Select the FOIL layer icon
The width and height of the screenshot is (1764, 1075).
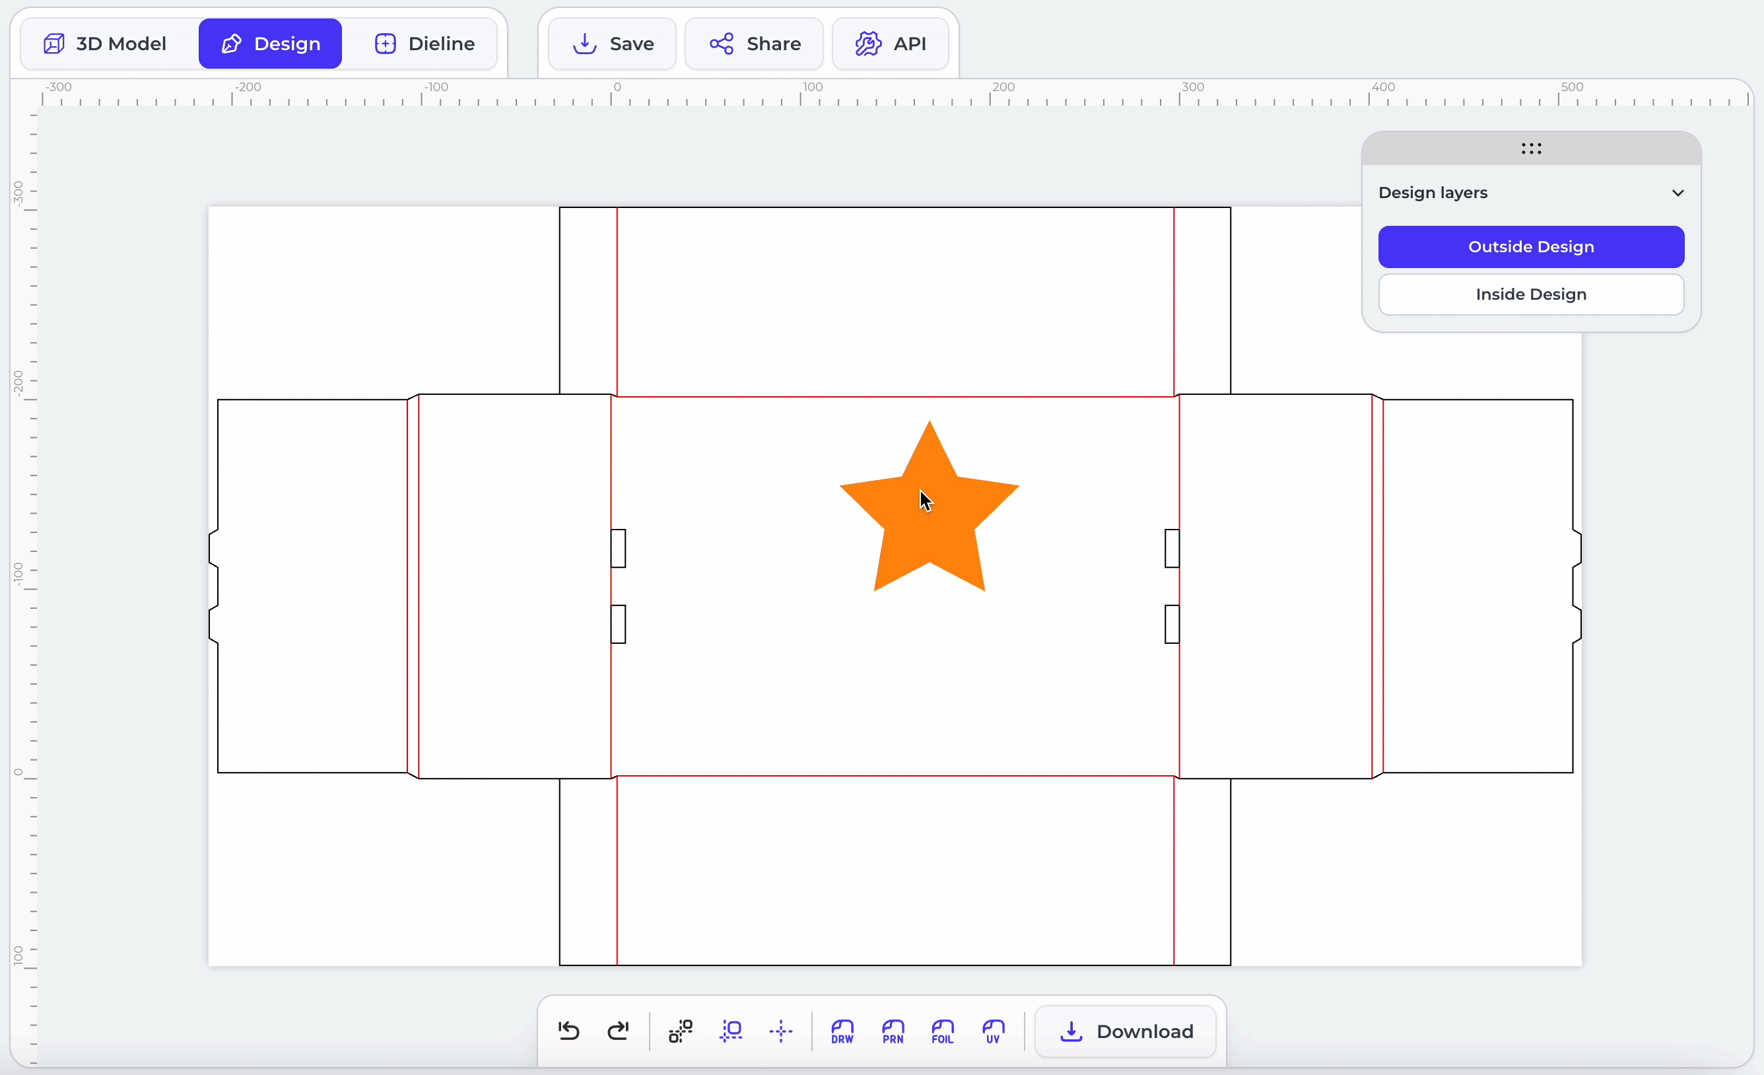[x=942, y=1031]
